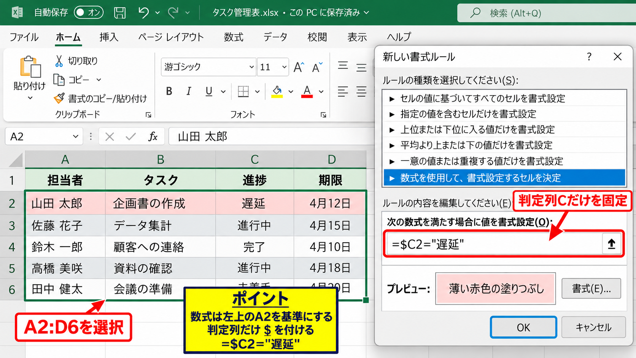636x358 pixels.
Task: Open the ファイル tab
Action: coord(24,37)
